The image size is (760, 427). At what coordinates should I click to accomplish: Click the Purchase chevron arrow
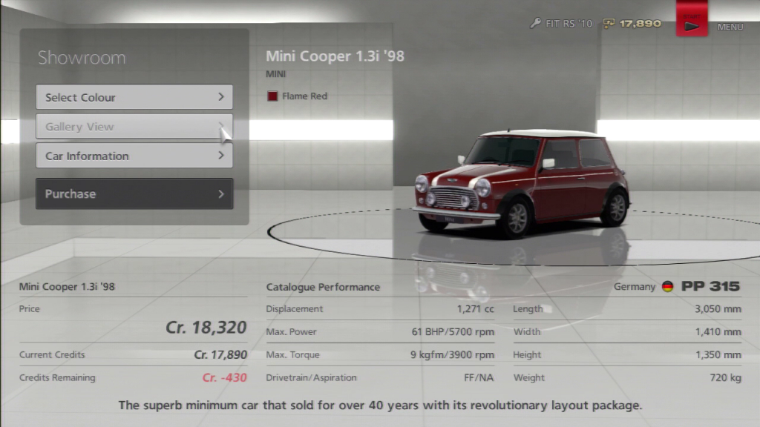(x=221, y=193)
